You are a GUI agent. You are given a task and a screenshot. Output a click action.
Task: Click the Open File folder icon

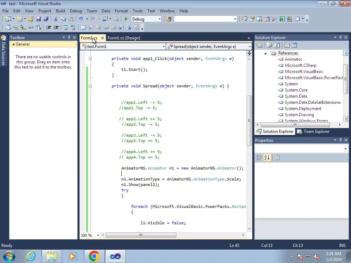pyautogui.click(x=31, y=19)
